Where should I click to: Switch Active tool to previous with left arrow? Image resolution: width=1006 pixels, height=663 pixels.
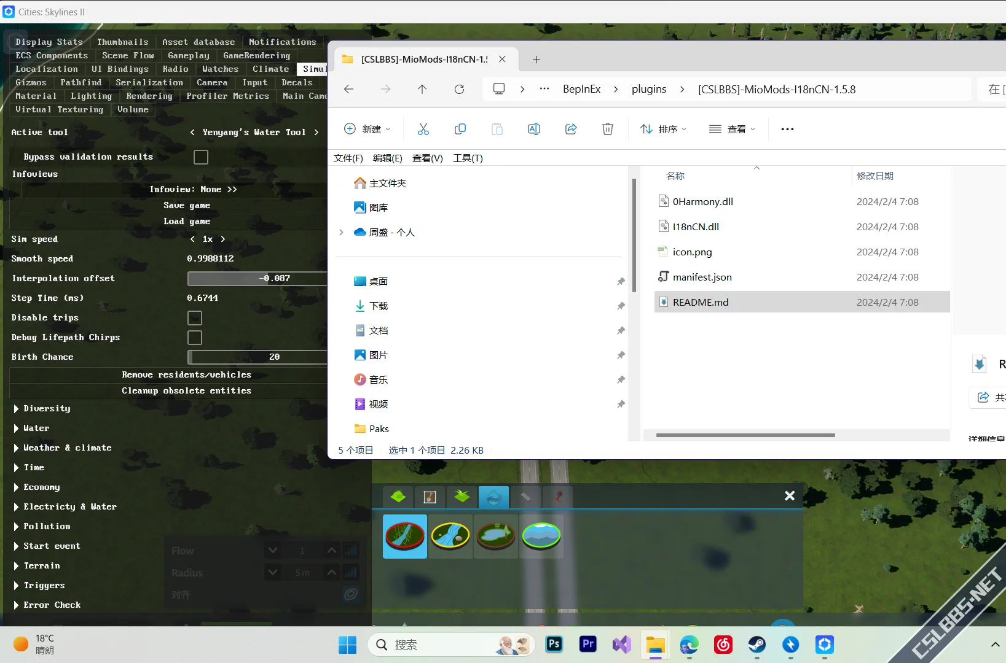pyautogui.click(x=192, y=133)
